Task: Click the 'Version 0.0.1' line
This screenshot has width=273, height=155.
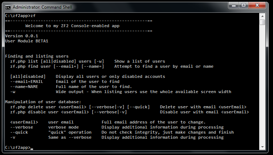Action: (21, 36)
